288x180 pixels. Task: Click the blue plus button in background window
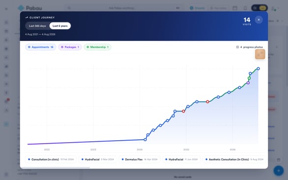click(x=279, y=171)
